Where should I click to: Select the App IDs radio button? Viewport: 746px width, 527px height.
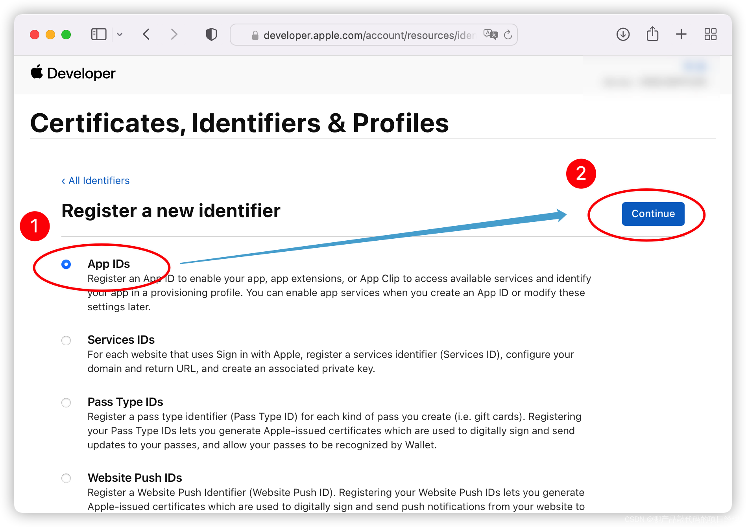66,264
